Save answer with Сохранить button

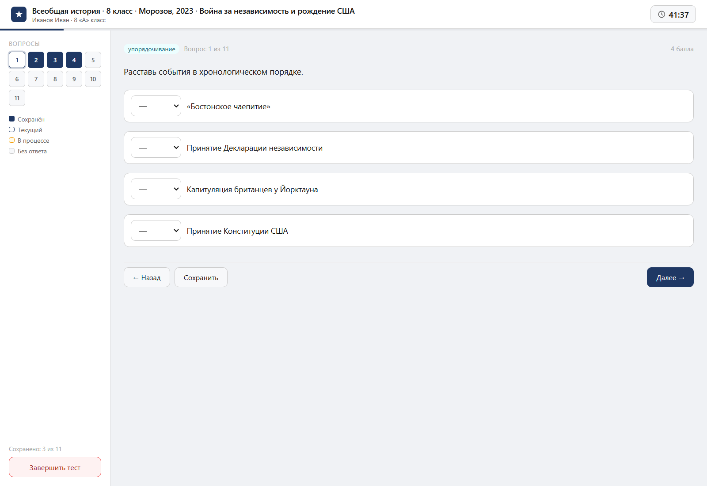pyautogui.click(x=201, y=277)
